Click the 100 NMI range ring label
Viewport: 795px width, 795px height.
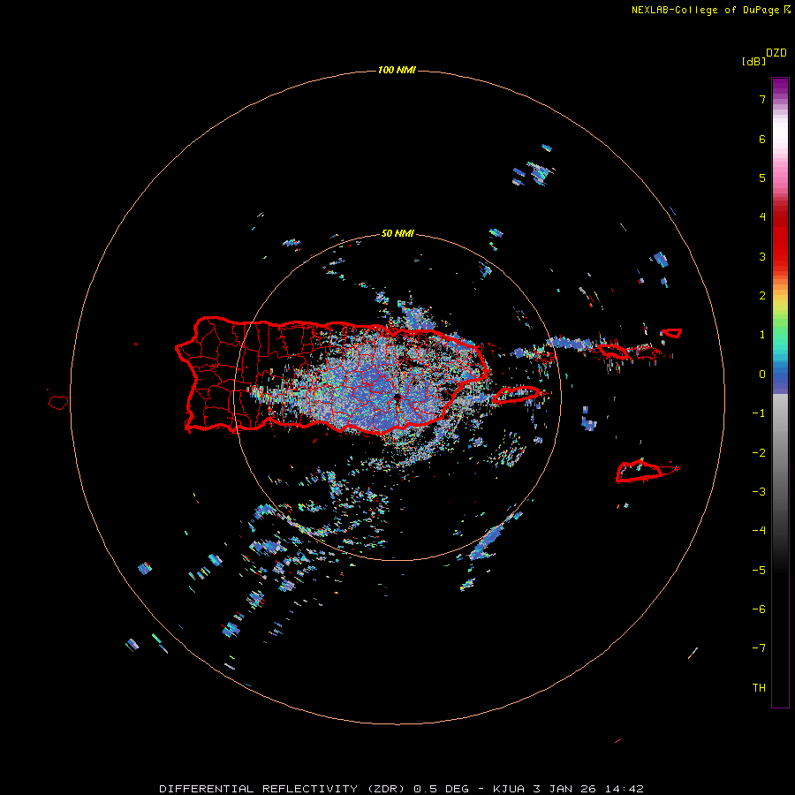pyautogui.click(x=397, y=70)
